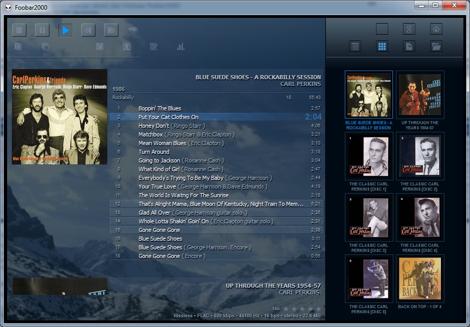Click the year '1986' in album header
The width and height of the screenshot is (470, 327).
119,89
